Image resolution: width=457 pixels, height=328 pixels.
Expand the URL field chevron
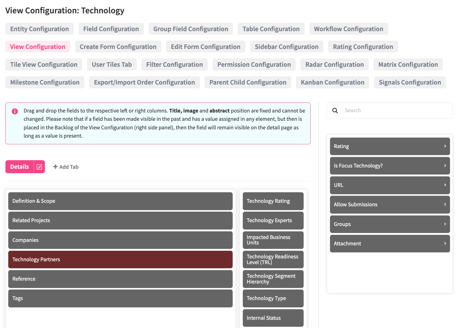(x=445, y=185)
